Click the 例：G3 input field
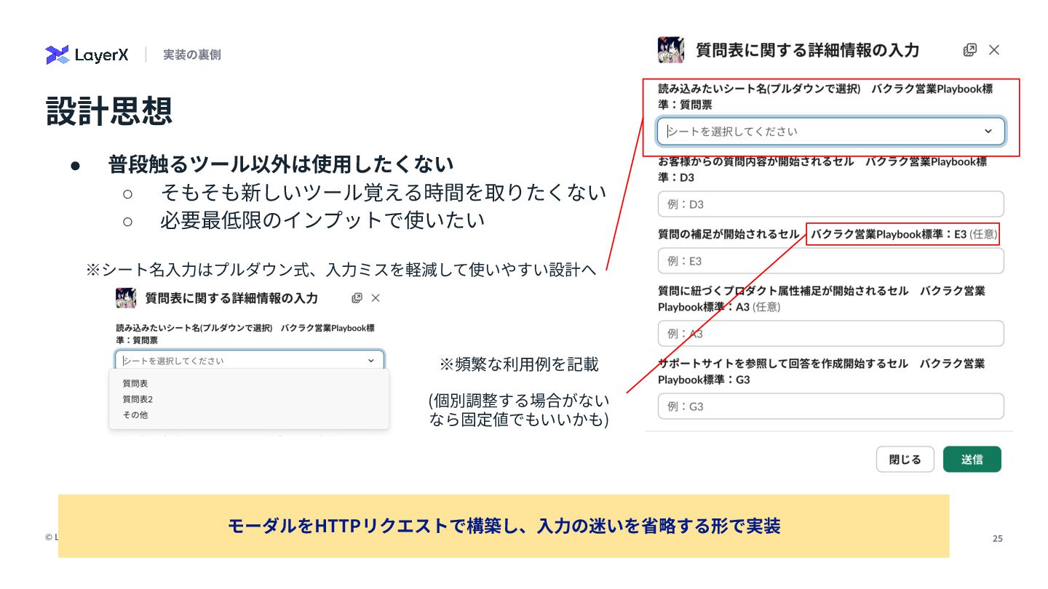The height and width of the screenshot is (589, 1048). tap(831, 406)
